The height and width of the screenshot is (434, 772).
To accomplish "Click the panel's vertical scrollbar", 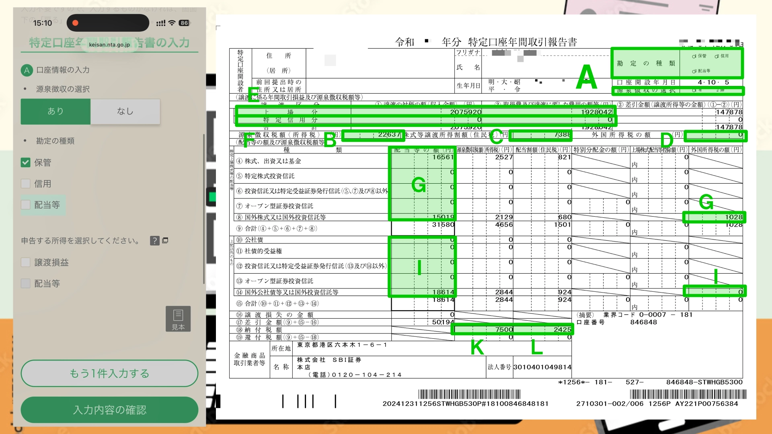I will click(204, 209).
